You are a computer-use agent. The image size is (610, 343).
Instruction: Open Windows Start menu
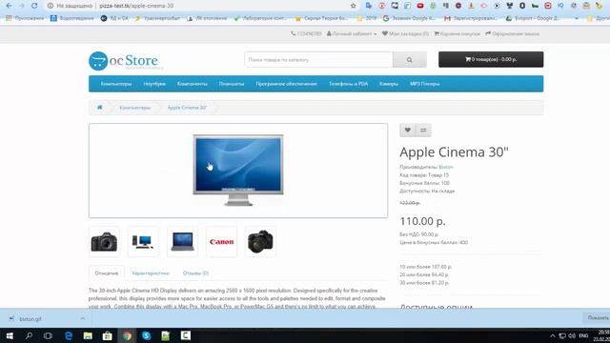click(10, 335)
